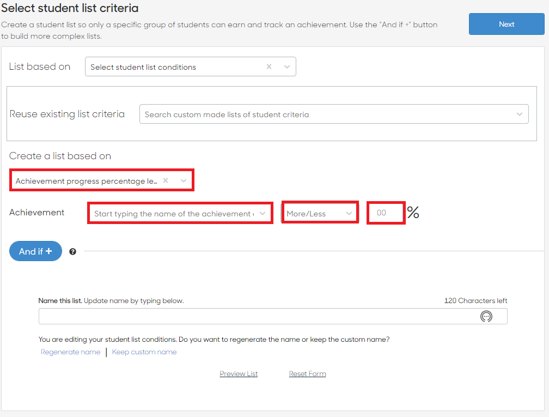The width and height of the screenshot is (549, 417).
Task: Click the 'Keep custom name' link
Action: 144,352
